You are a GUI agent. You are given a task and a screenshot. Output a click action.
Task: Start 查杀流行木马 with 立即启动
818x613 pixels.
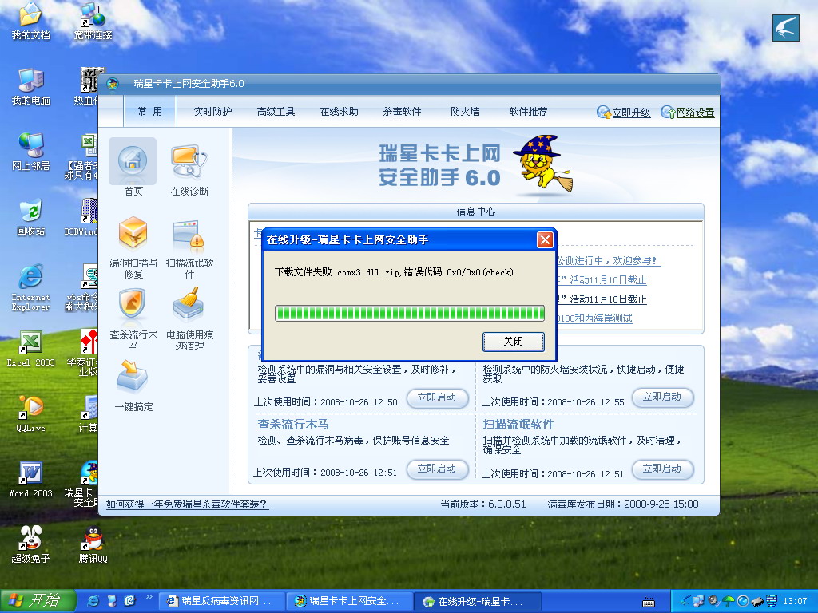pos(437,469)
